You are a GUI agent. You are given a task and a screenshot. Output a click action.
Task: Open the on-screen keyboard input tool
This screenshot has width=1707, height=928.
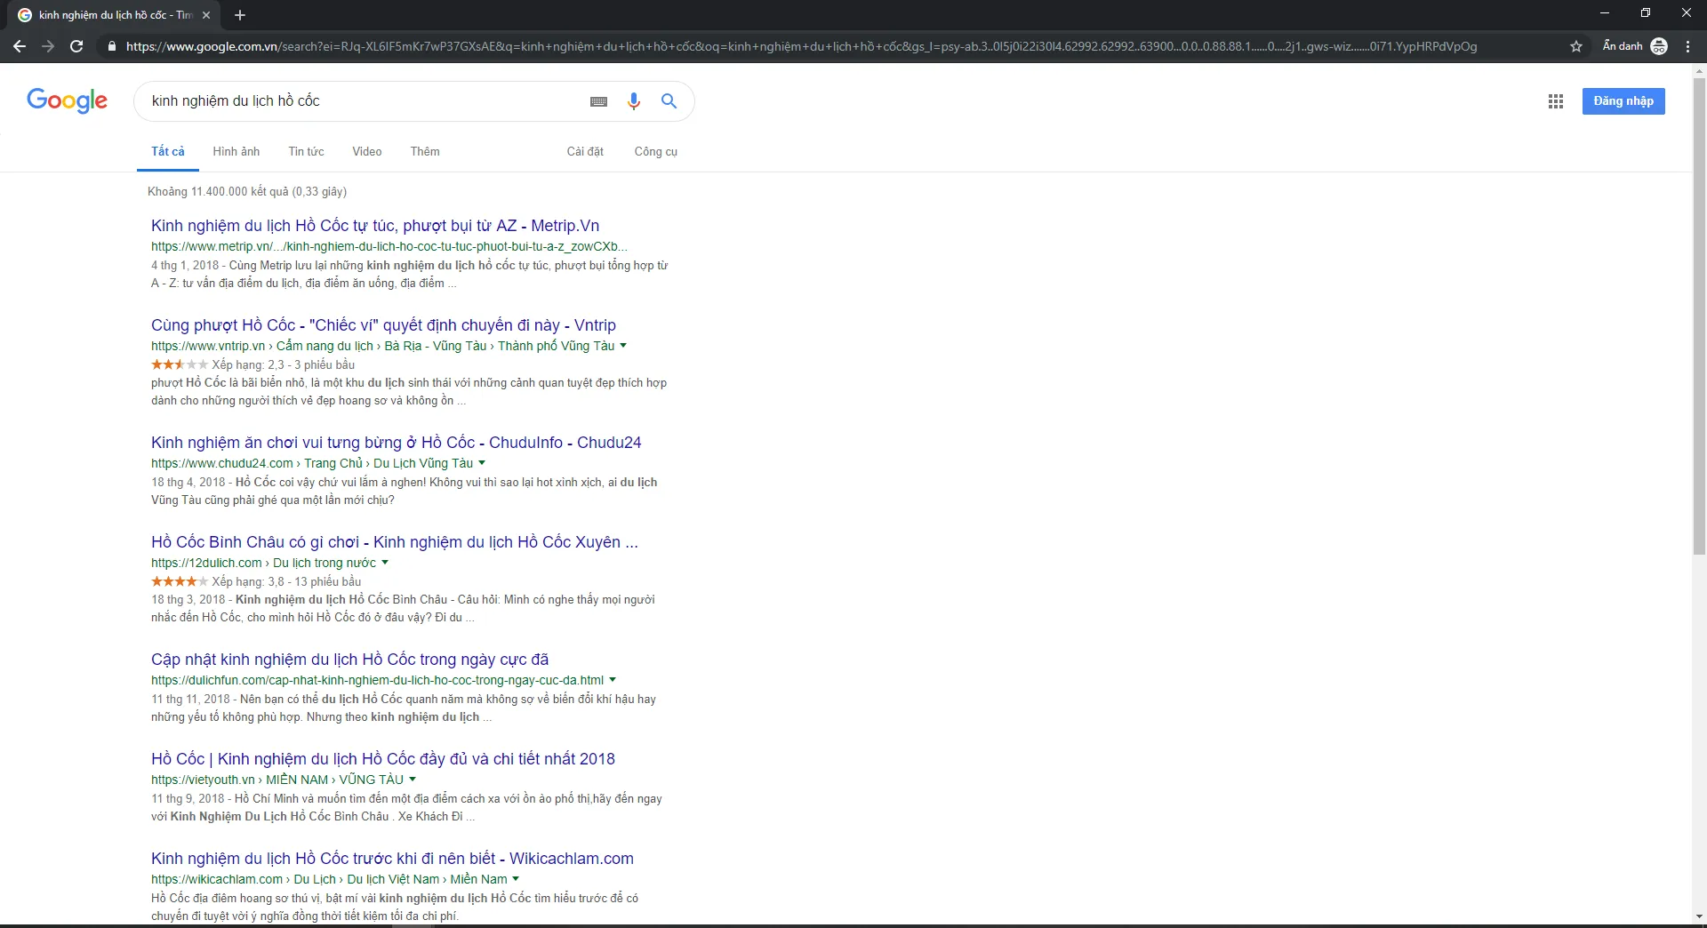[598, 101]
